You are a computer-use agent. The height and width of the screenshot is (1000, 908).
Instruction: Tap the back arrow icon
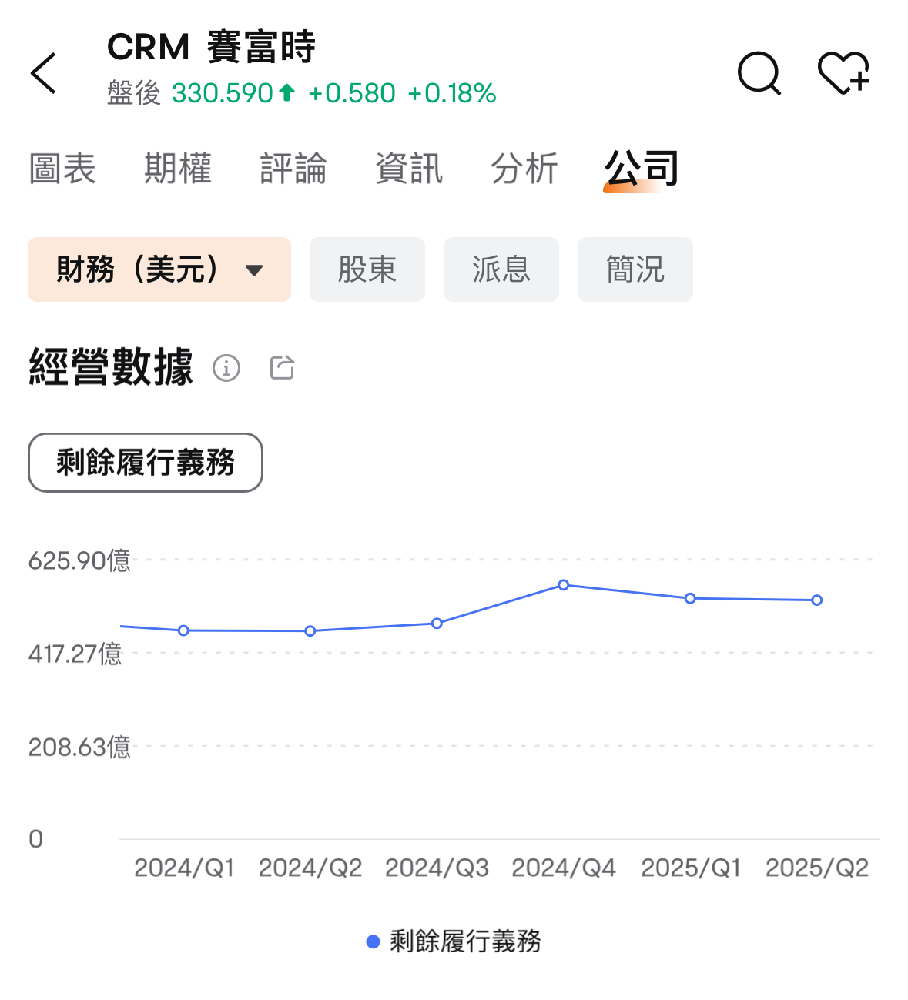tap(44, 73)
